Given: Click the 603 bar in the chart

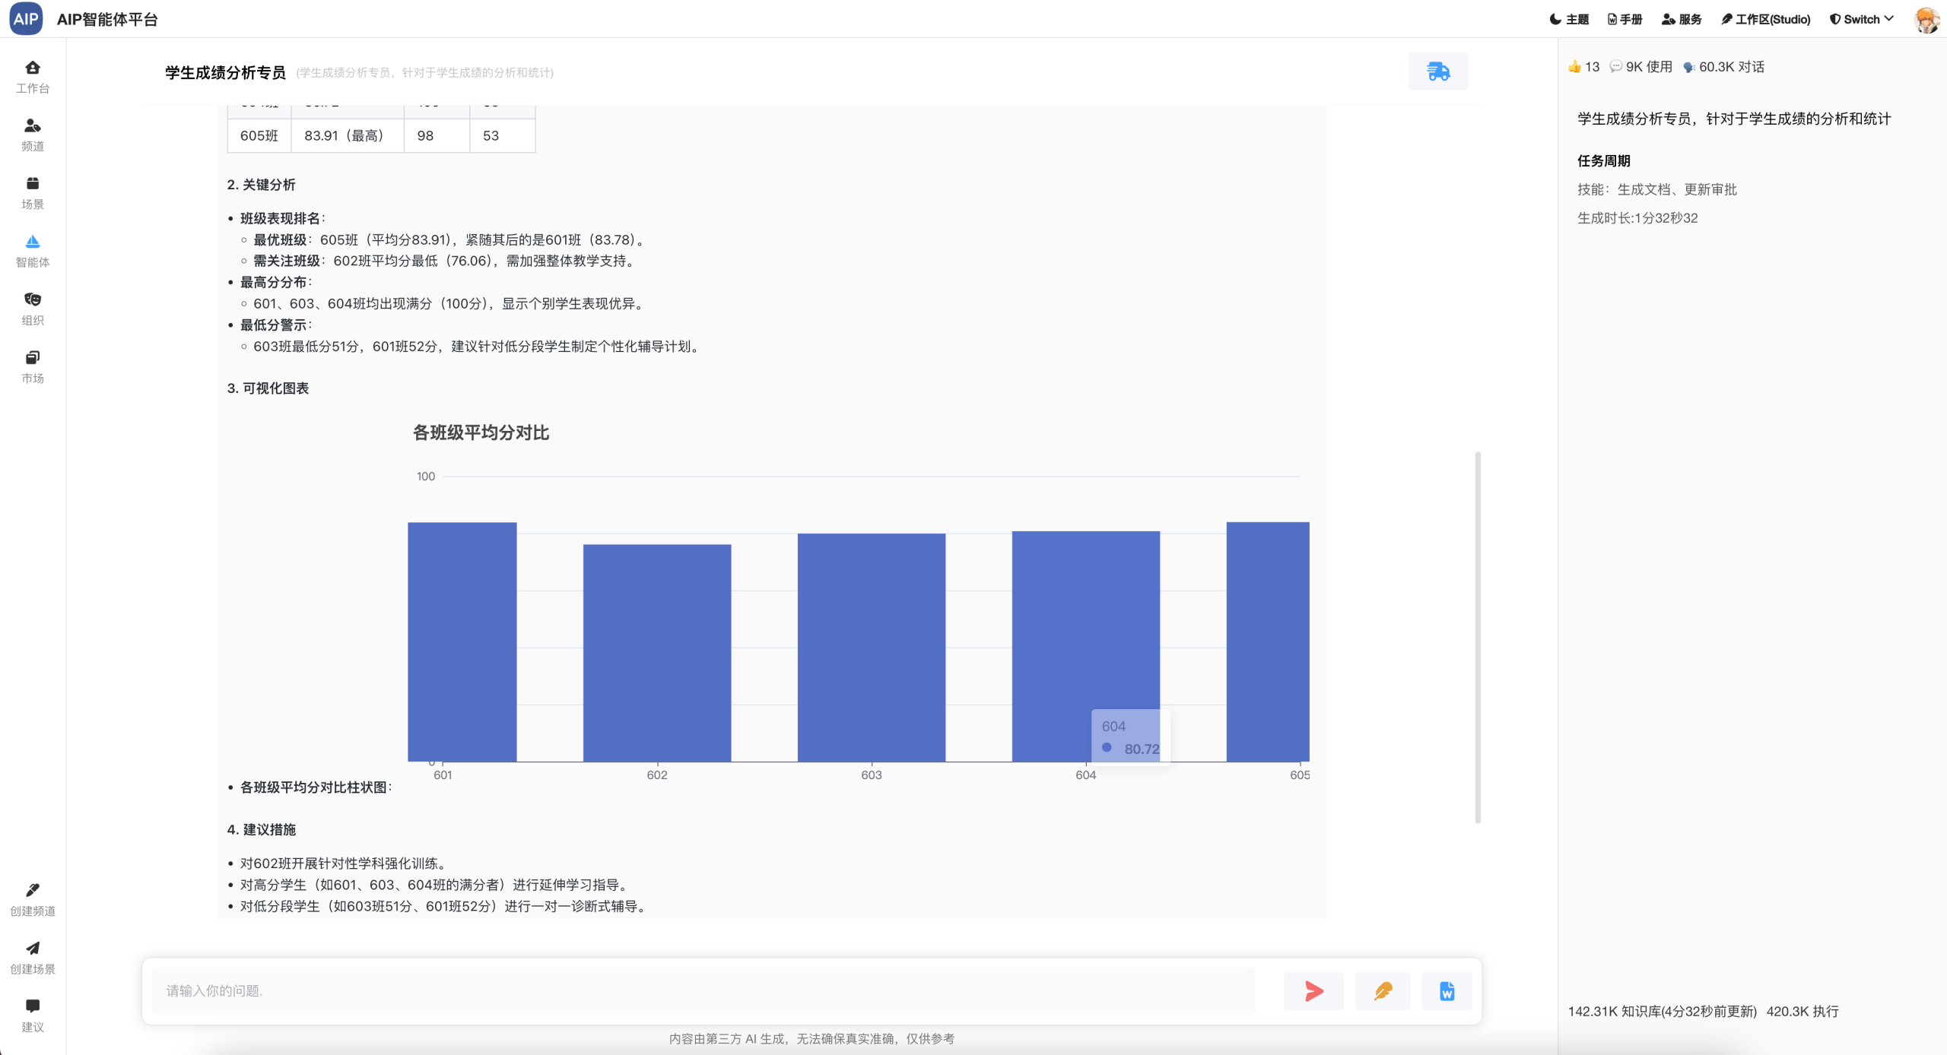Looking at the screenshot, I should tap(872, 648).
